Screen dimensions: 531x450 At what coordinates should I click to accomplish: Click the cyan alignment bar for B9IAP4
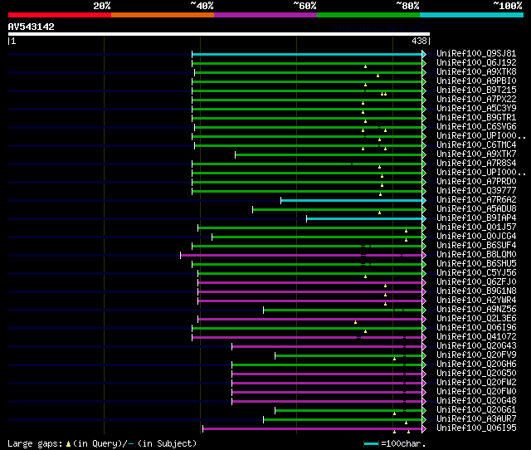(x=364, y=219)
